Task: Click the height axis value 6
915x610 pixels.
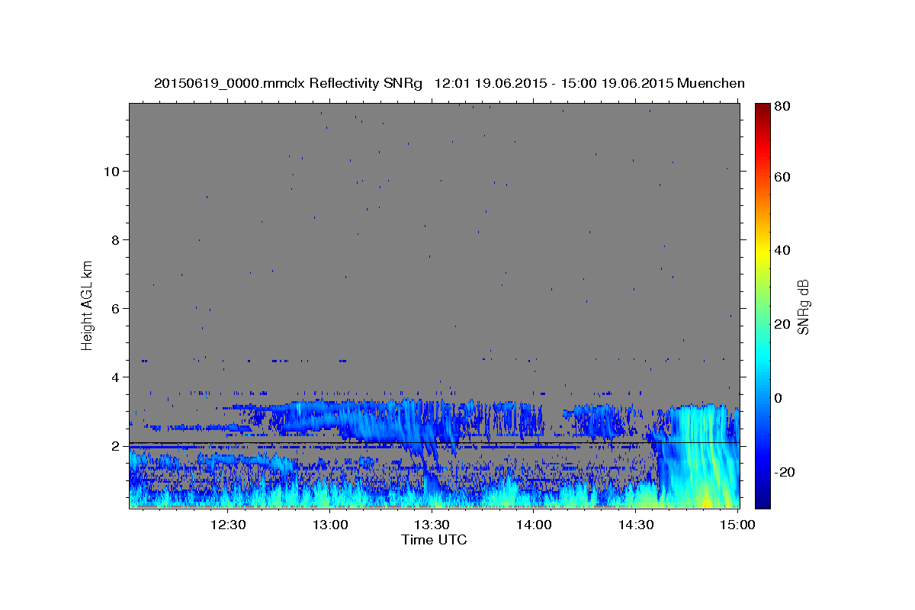Action: 114,308
